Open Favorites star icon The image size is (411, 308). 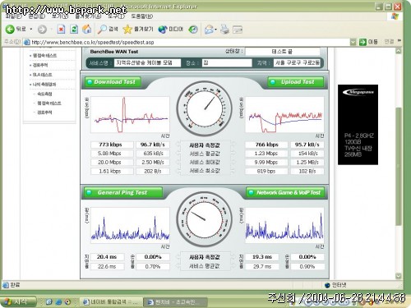tap(127, 29)
